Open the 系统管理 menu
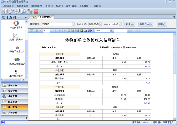 click(85, 6)
